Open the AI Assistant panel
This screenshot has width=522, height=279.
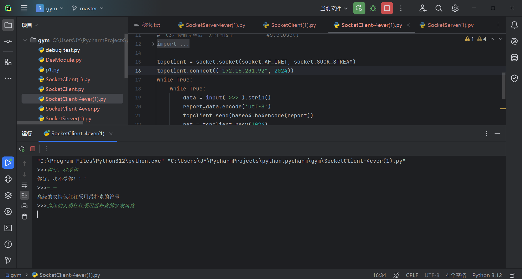coord(514,41)
